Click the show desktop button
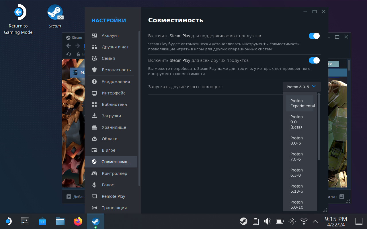 (x=359, y=221)
